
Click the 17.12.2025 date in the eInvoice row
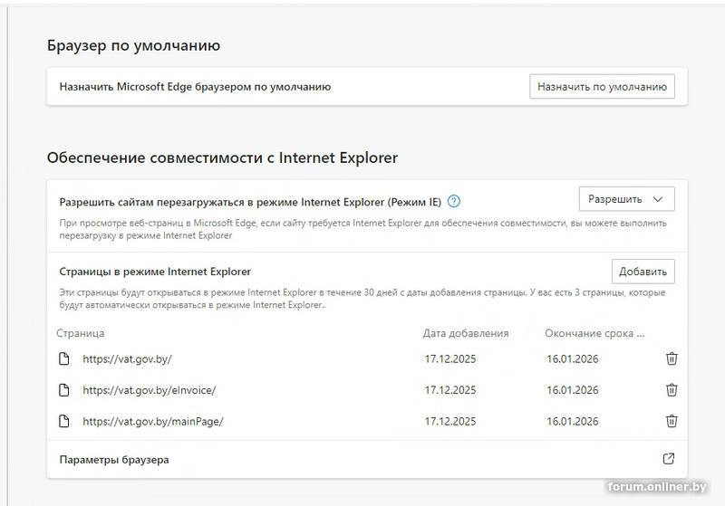pos(450,390)
